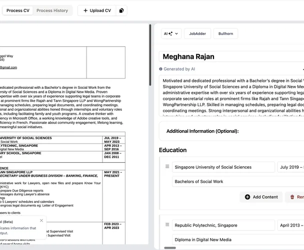Viewport: 304px width, 250px height.
Task: Click Add Content under Singapore University entry
Action: 261,197
